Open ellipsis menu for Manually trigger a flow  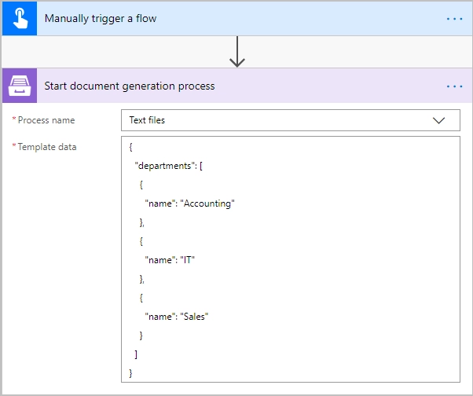click(454, 19)
